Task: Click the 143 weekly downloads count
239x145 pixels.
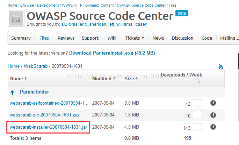Action: tap(187, 128)
